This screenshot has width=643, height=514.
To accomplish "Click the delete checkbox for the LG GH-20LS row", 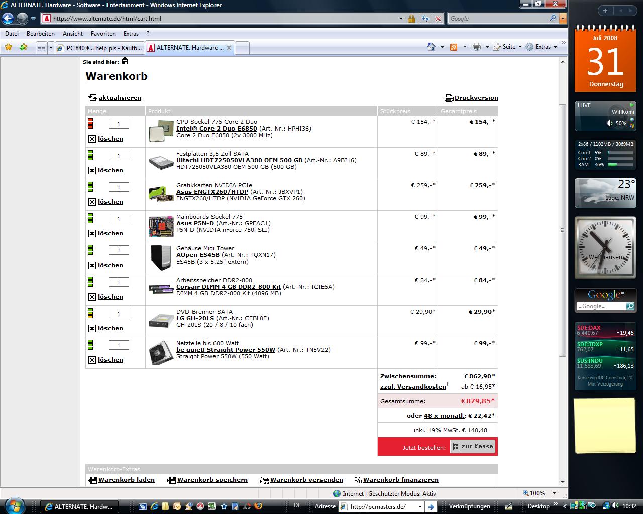I will point(92,329).
